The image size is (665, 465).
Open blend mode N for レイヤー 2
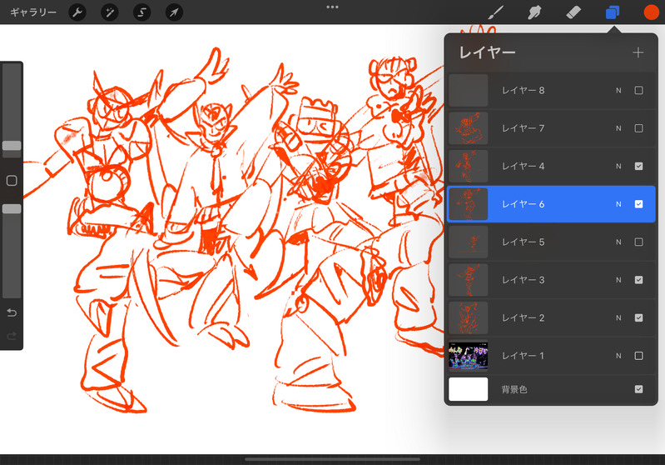618,317
